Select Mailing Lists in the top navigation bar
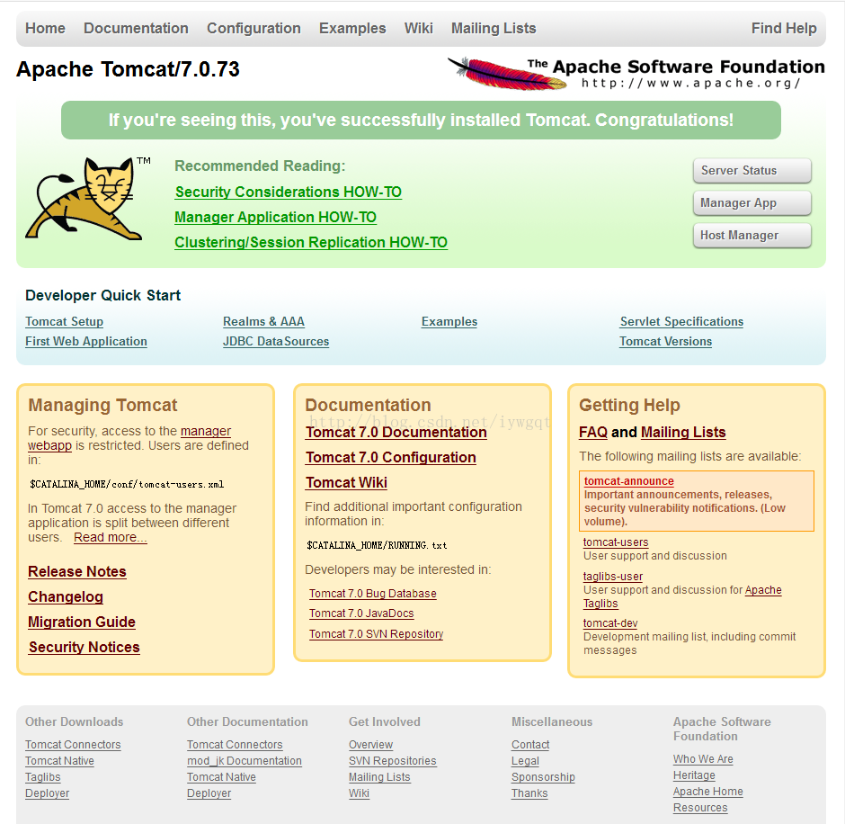Viewport: 845px width, 824px height. [494, 28]
